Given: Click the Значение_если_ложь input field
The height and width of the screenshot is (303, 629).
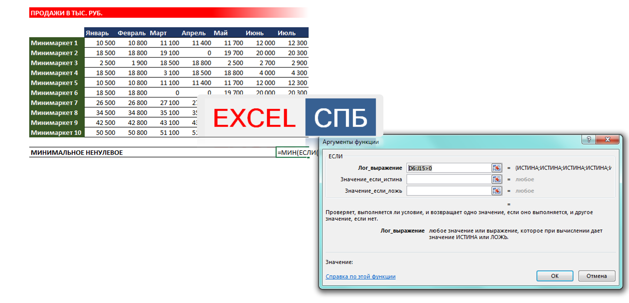Looking at the screenshot, I should point(448,191).
